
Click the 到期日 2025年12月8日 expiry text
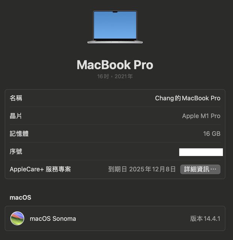pyautogui.click(x=142, y=169)
